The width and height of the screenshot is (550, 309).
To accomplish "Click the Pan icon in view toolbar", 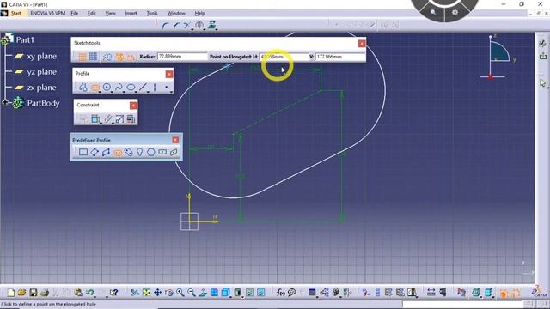I will coord(157,293).
